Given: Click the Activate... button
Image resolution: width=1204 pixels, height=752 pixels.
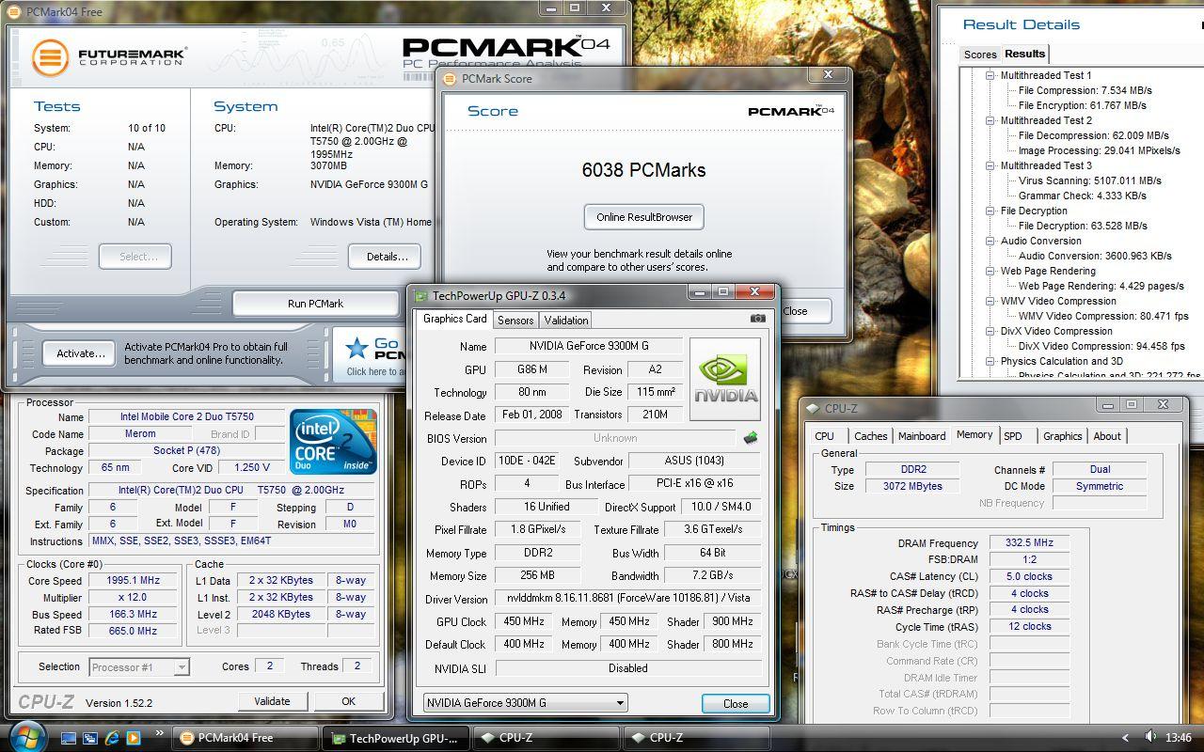Looking at the screenshot, I should click(x=80, y=353).
